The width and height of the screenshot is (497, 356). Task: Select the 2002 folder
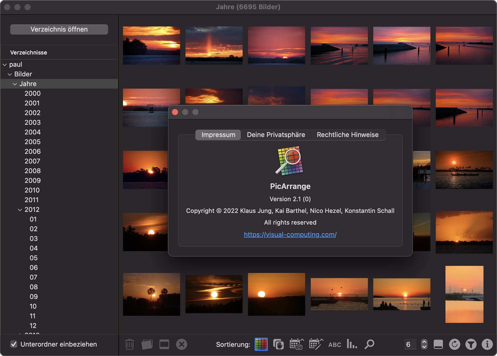pyautogui.click(x=33, y=113)
